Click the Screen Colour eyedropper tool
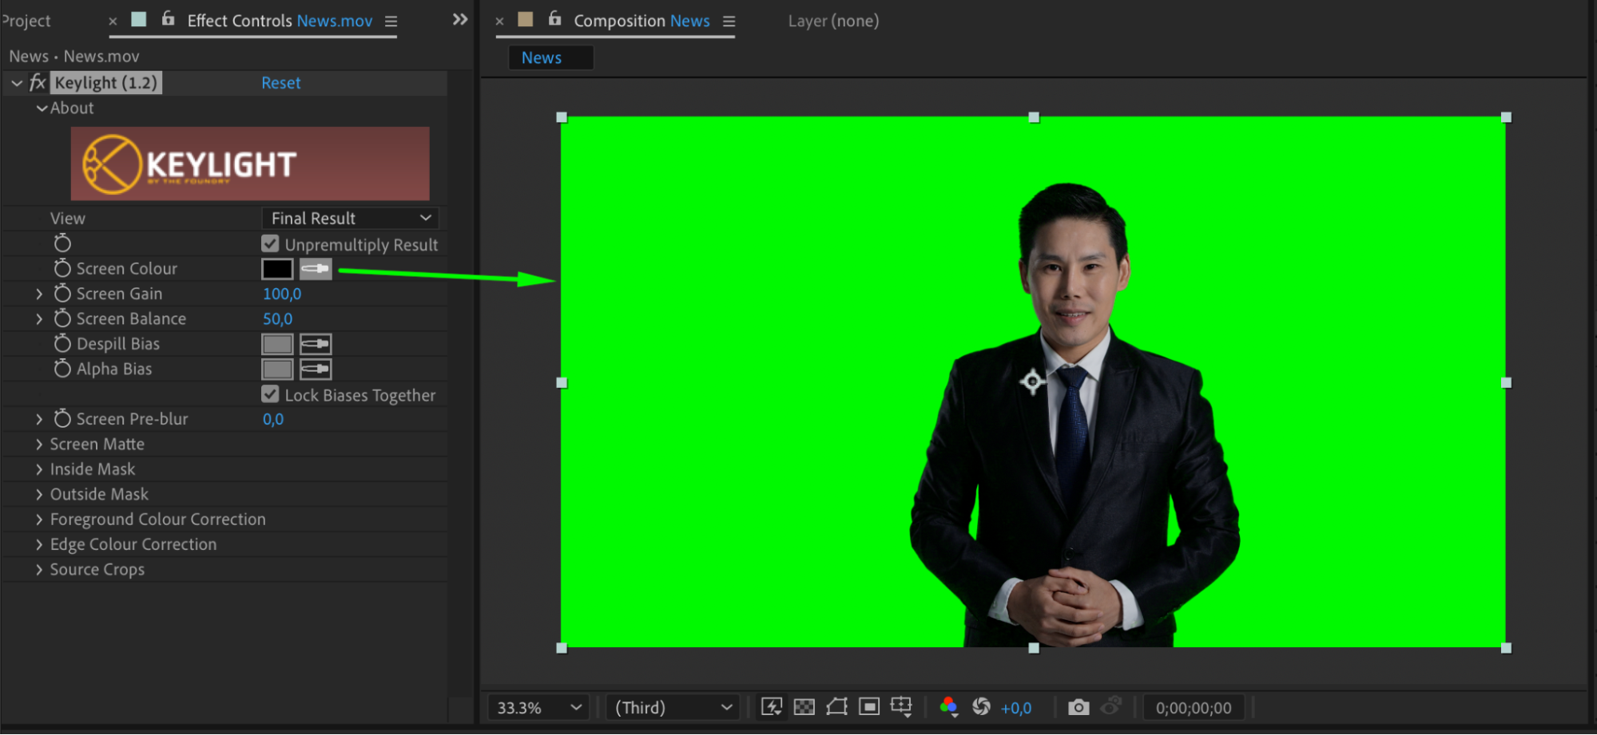 pos(316,270)
